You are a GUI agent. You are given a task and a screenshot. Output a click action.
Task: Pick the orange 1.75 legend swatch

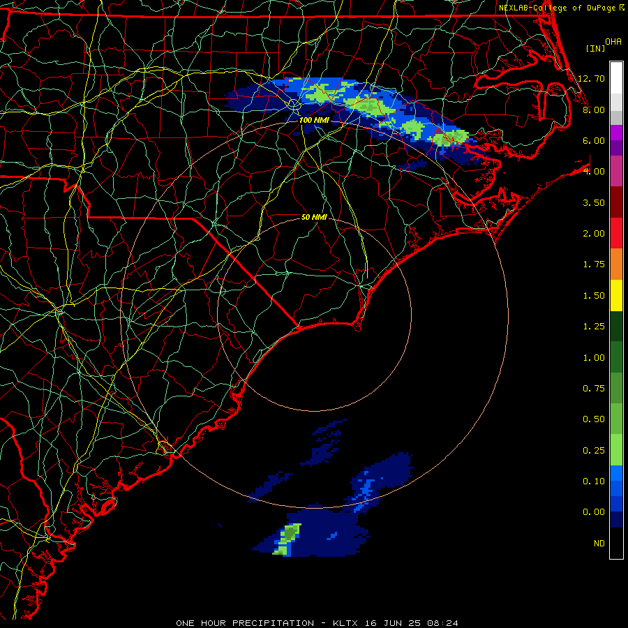click(x=616, y=264)
